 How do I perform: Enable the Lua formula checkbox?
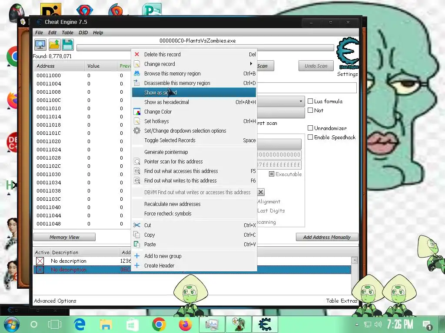tap(310, 101)
